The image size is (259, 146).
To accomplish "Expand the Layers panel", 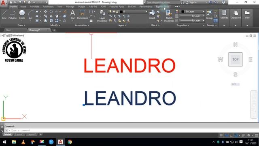I will point(122,25).
